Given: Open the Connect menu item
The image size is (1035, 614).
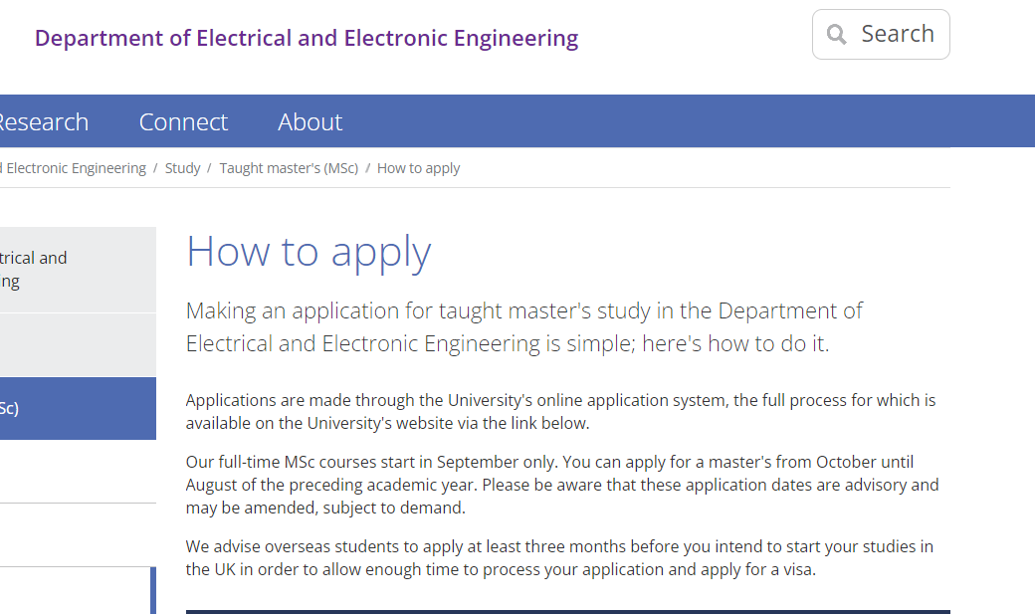Looking at the screenshot, I should pyautogui.click(x=183, y=122).
